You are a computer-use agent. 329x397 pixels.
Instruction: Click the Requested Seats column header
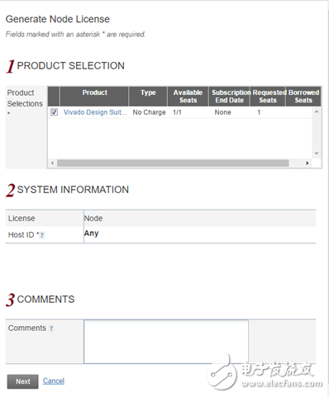(x=268, y=97)
